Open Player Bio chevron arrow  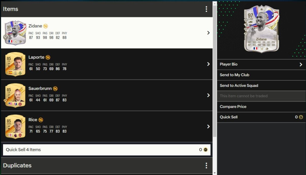tap(301, 64)
